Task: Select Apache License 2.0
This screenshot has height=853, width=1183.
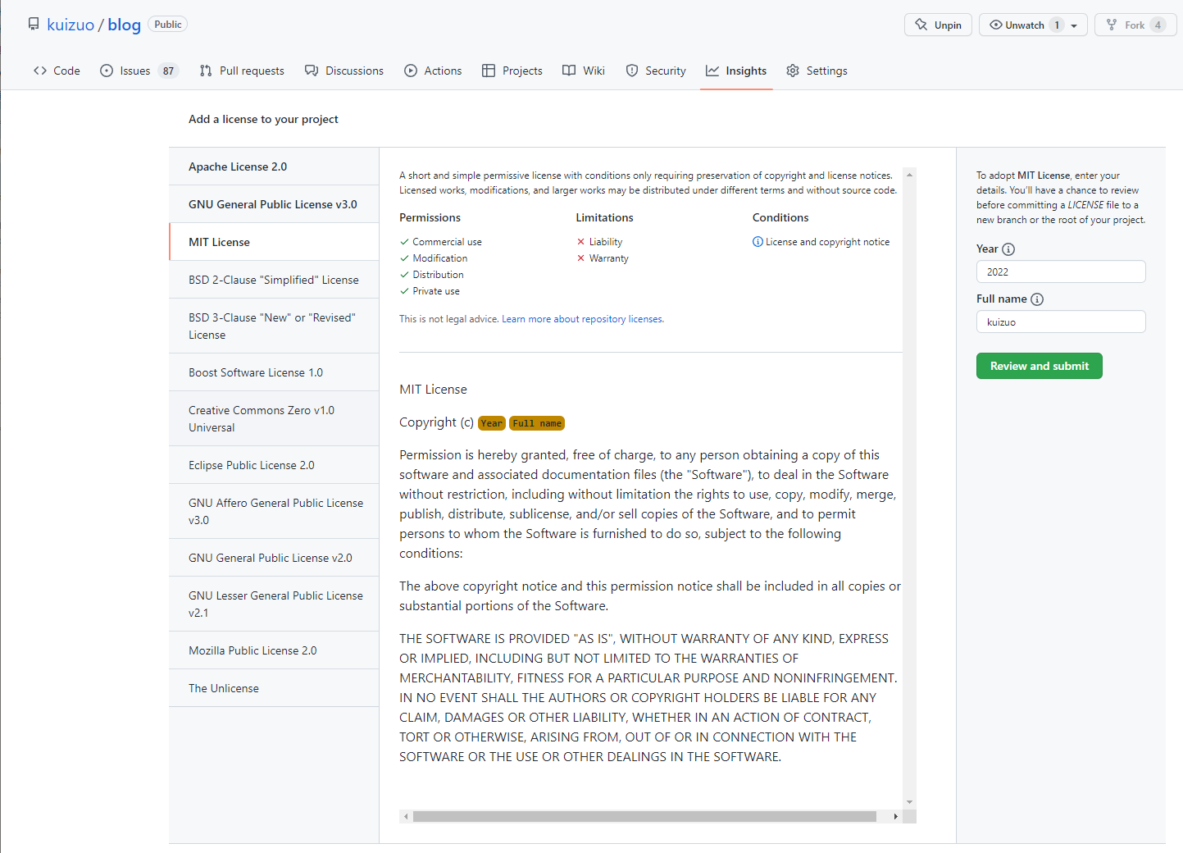Action: point(274,166)
